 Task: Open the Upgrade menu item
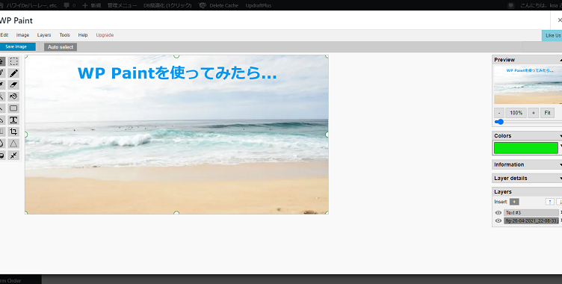pyautogui.click(x=105, y=35)
